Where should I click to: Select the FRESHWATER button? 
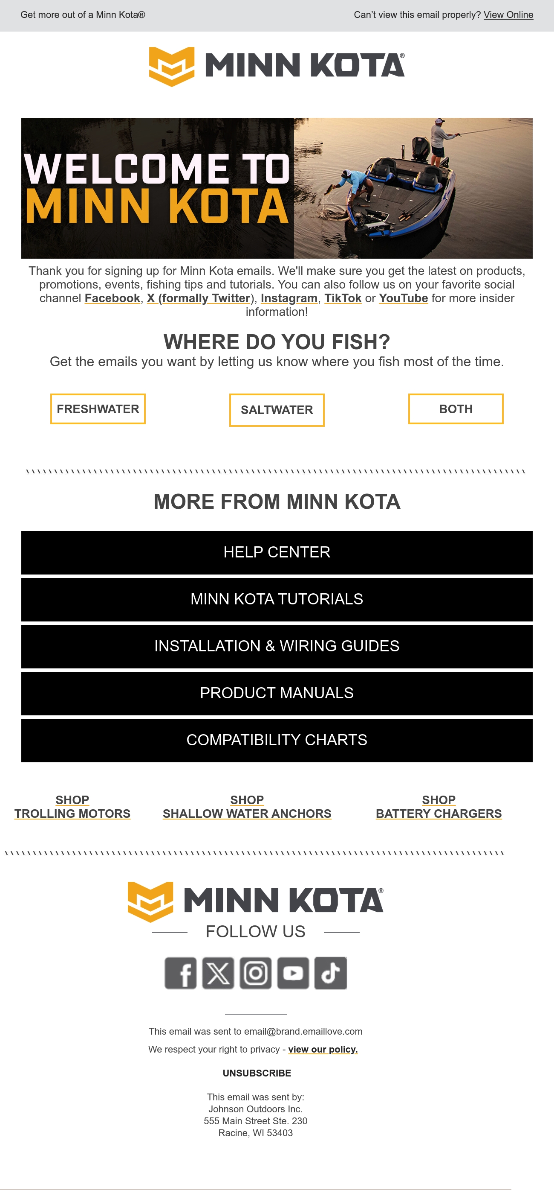point(98,409)
